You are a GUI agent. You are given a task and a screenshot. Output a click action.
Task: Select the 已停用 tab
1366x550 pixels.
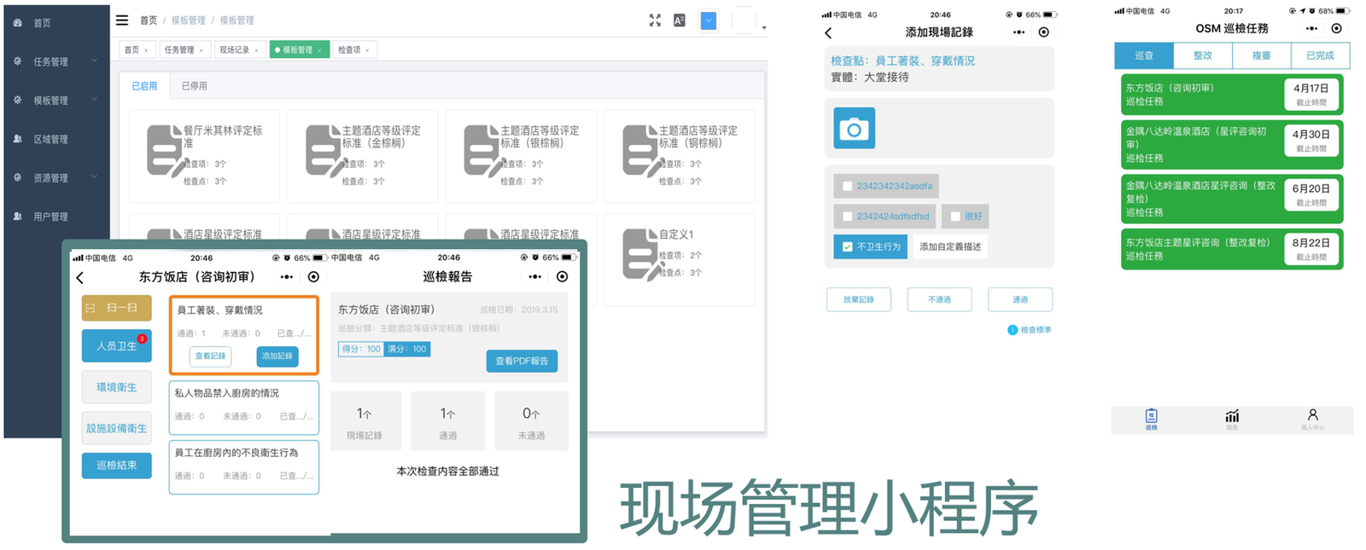[194, 86]
